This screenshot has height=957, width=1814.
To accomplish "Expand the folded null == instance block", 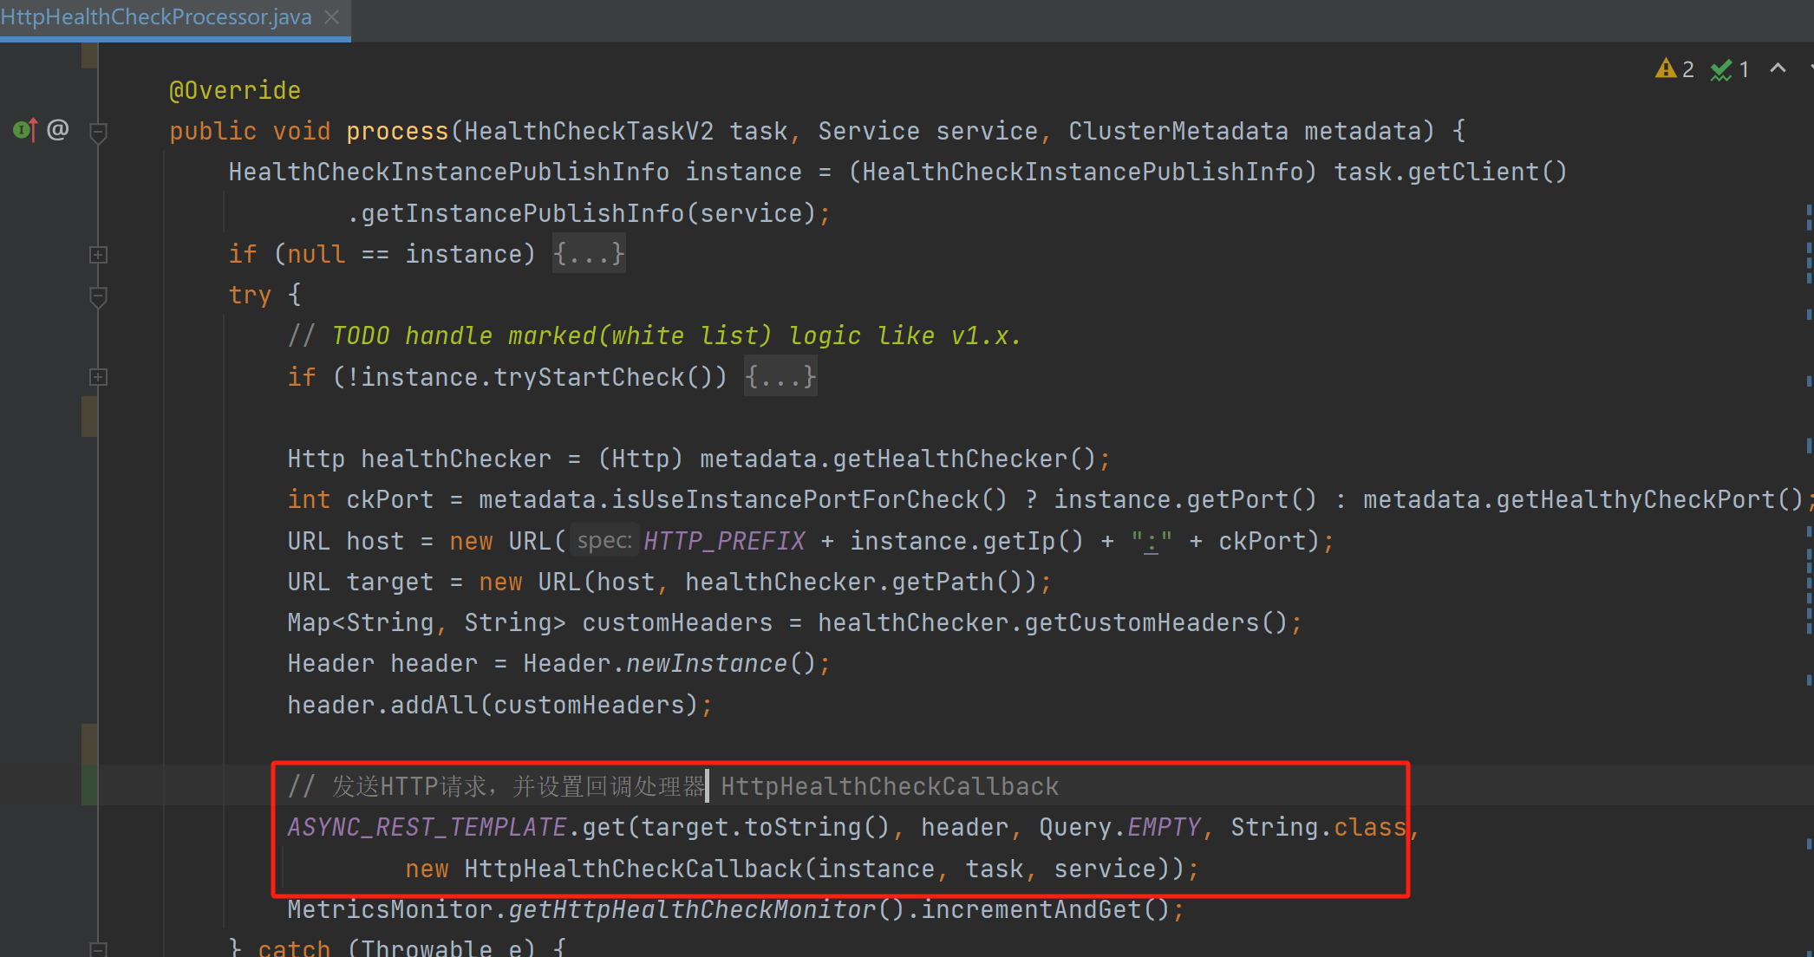I will (98, 255).
